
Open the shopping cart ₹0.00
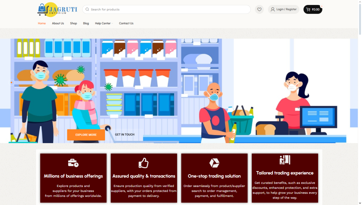(x=313, y=10)
